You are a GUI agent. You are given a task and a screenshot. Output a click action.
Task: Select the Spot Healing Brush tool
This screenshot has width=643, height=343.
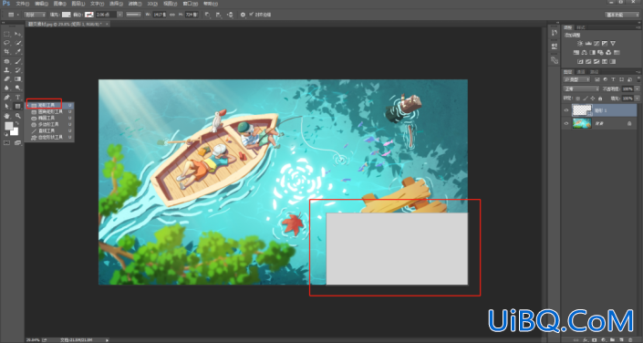[x=6, y=61]
